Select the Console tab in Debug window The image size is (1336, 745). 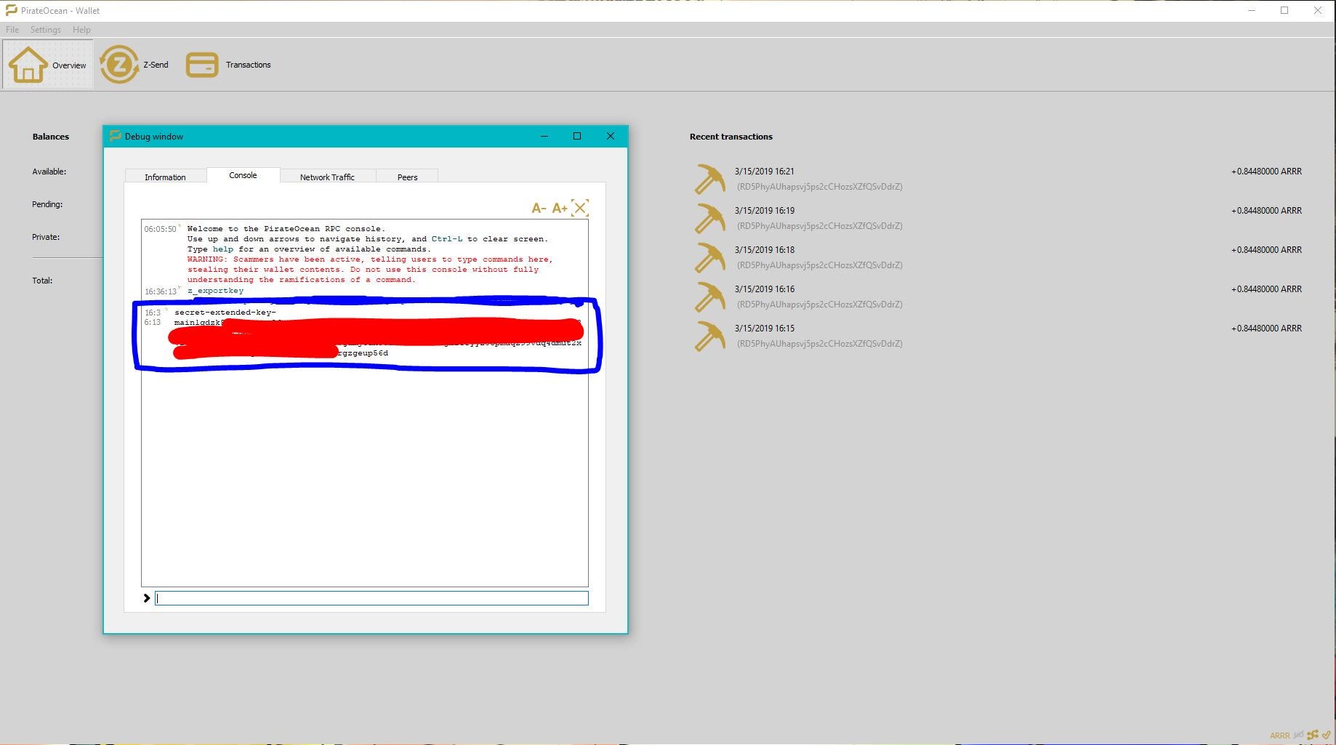coord(243,175)
